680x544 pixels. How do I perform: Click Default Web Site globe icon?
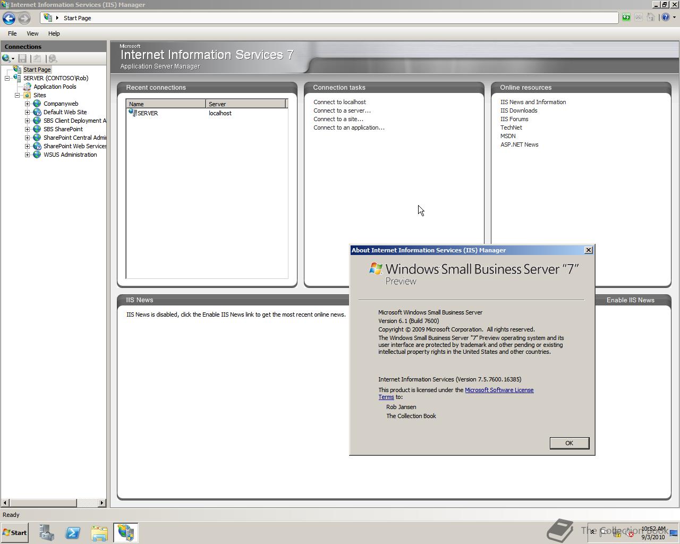click(37, 112)
